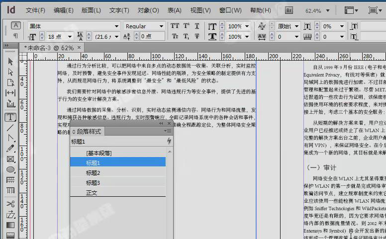Screen dimensions: 386x239
Task: Pick the Pencil tool
Action: pyautogui.click(x=10, y=148)
